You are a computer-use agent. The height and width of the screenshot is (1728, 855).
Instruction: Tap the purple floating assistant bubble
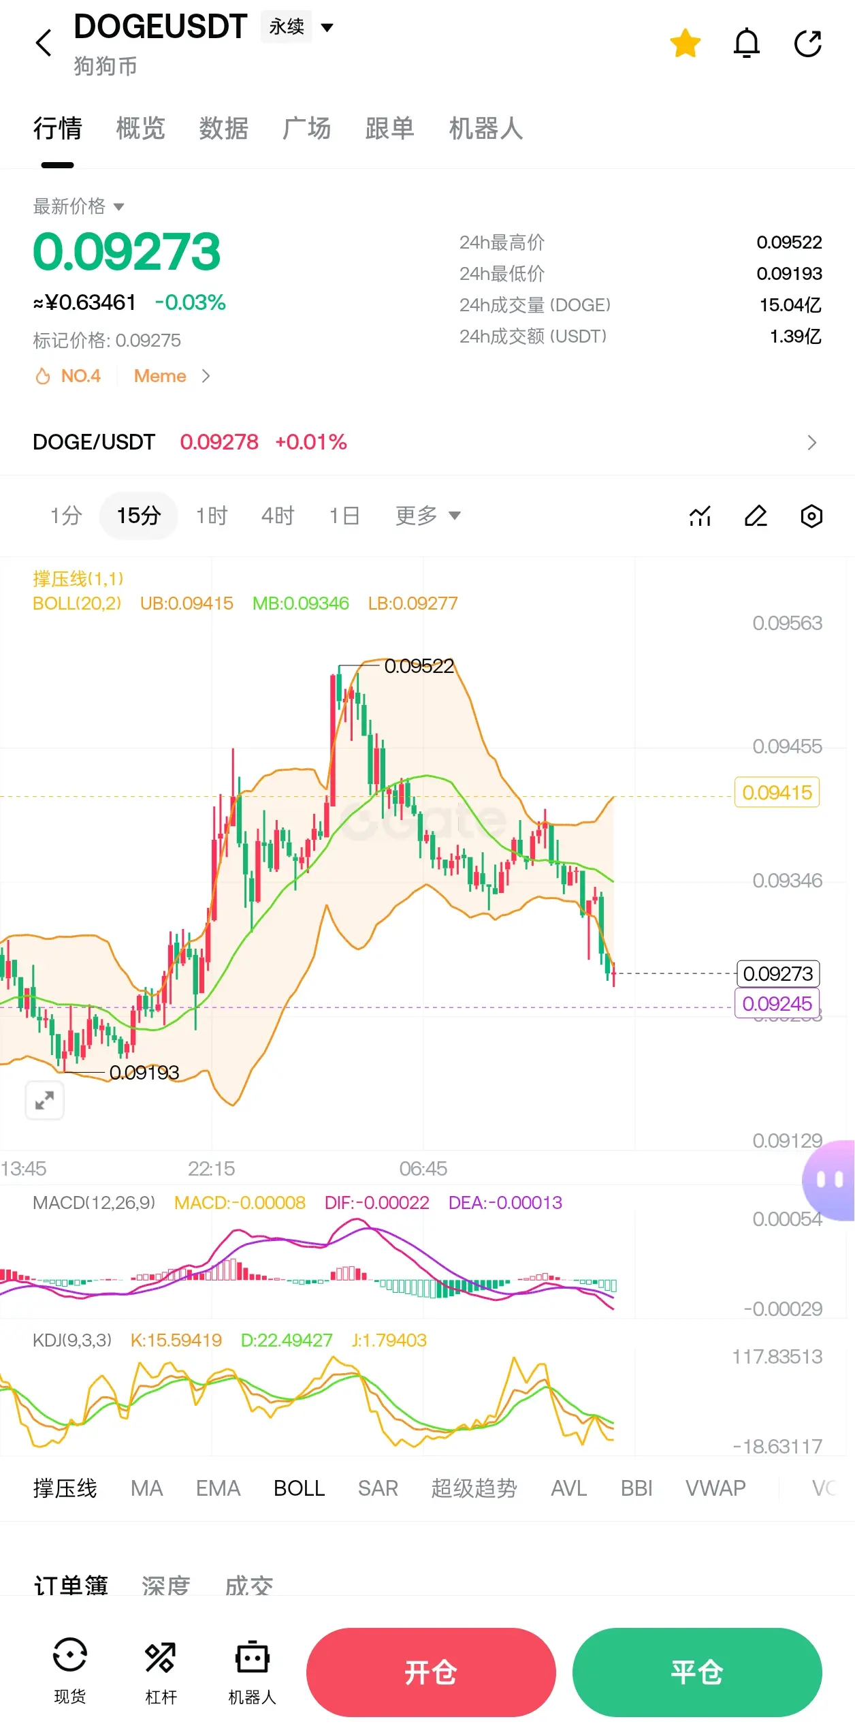click(x=829, y=1180)
